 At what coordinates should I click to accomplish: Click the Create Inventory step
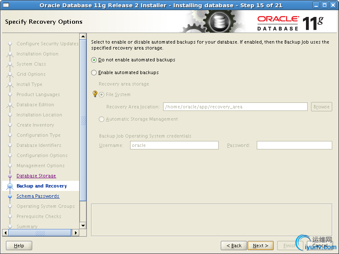point(35,125)
